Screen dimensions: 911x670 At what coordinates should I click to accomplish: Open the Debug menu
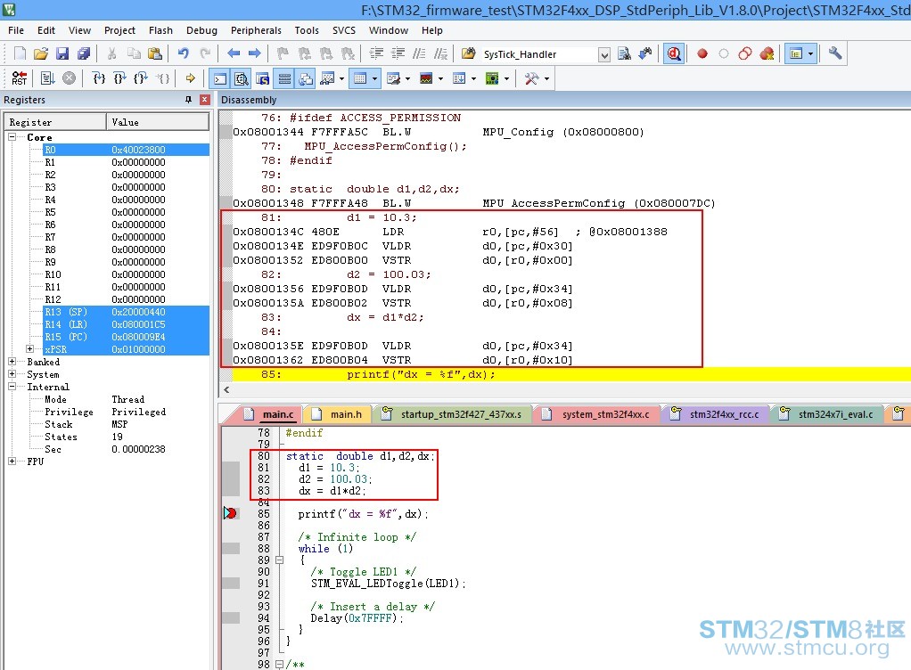coord(201,30)
